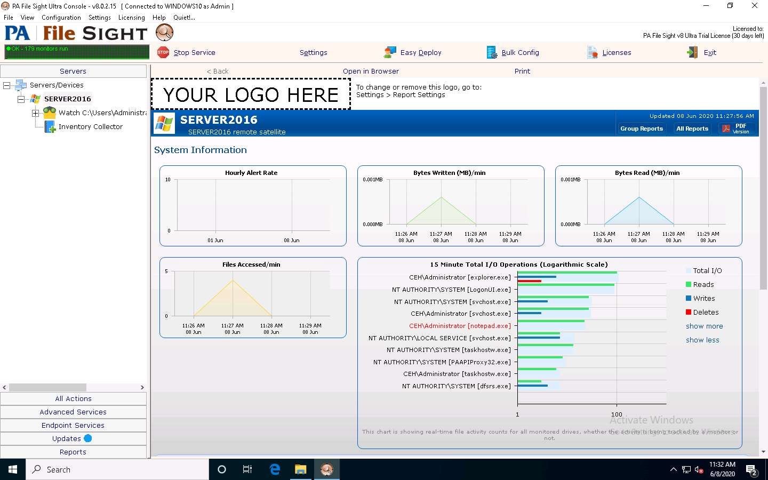Click the network tray icon
Image resolution: width=768 pixels, height=480 pixels.
pos(686,470)
